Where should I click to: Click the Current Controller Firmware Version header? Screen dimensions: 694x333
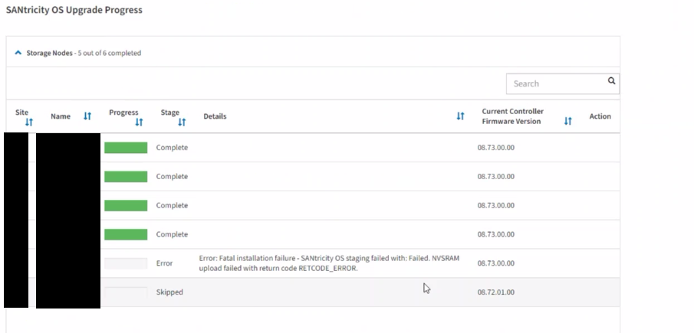(512, 116)
